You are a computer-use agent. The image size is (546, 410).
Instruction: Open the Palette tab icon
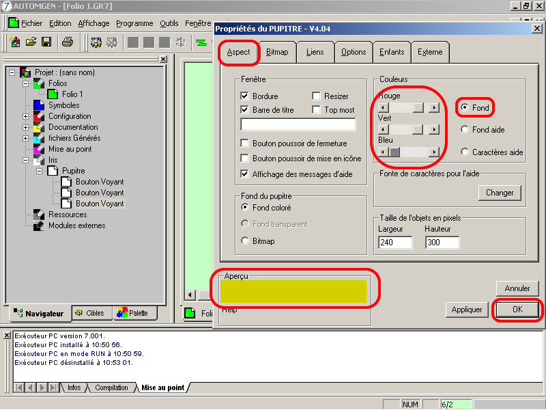click(x=122, y=313)
